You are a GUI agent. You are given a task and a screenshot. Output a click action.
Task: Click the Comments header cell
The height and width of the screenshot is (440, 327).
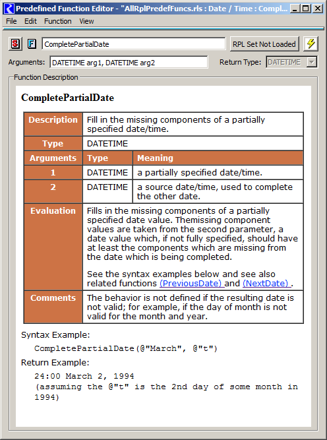(x=53, y=307)
